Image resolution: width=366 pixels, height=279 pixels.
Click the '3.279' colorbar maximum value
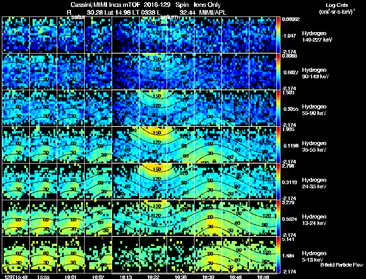click(288, 202)
